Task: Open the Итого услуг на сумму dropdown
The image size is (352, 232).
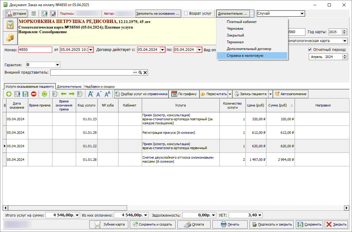Action: click(77, 215)
